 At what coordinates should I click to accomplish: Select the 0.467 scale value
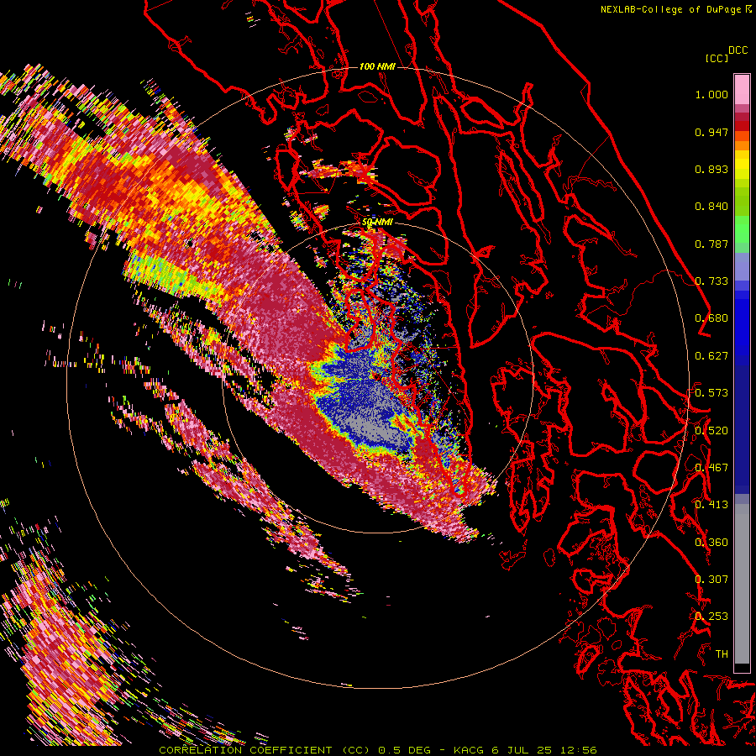711,468
